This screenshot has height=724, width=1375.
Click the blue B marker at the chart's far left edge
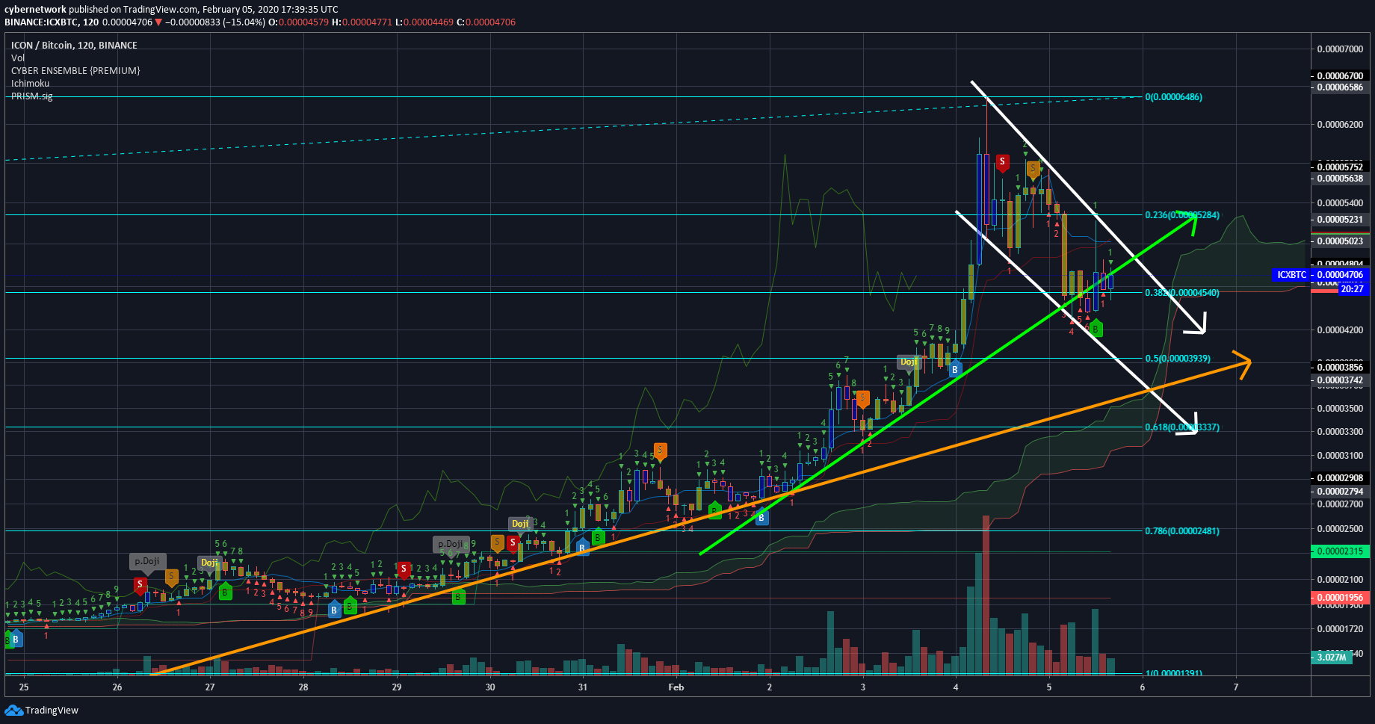click(16, 640)
